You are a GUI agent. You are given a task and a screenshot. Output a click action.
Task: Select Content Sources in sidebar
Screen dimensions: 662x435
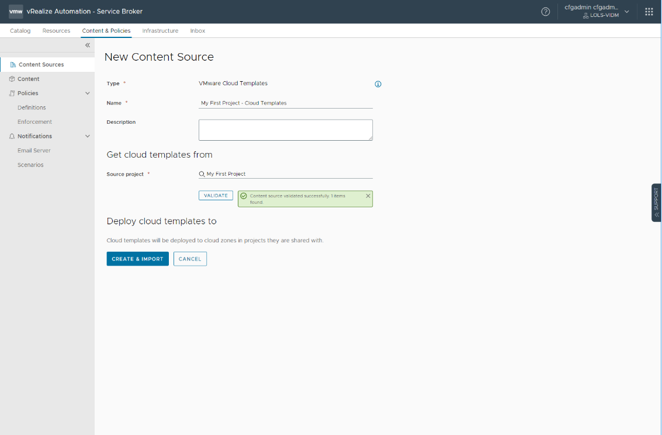[47, 65]
